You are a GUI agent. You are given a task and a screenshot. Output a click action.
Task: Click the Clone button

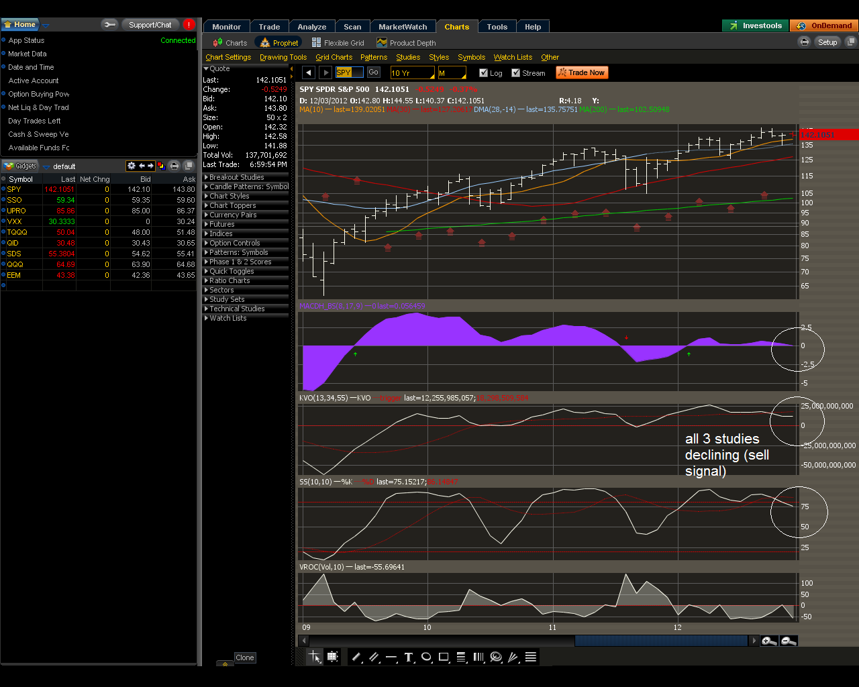[245, 657]
